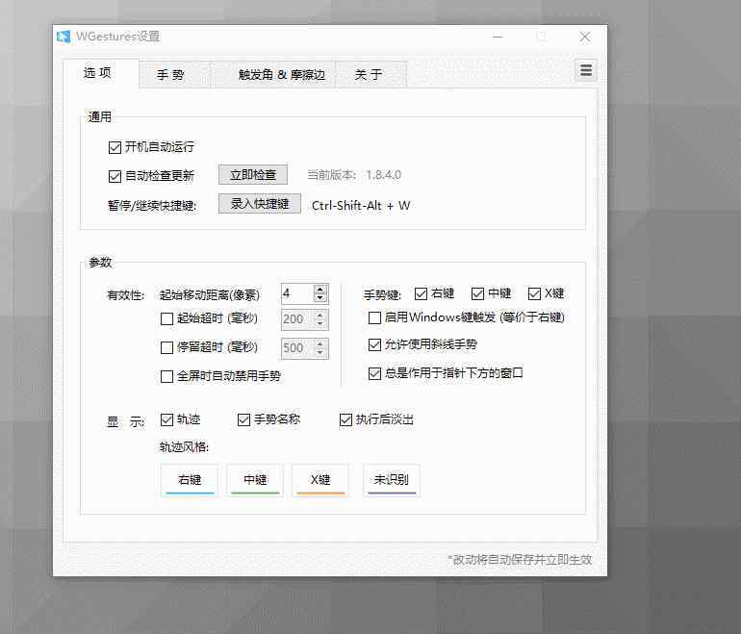Image resolution: width=741 pixels, height=634 pixels.
Task: Enable 启用Windows键触发 checkbox
Action: coord(374,317)
